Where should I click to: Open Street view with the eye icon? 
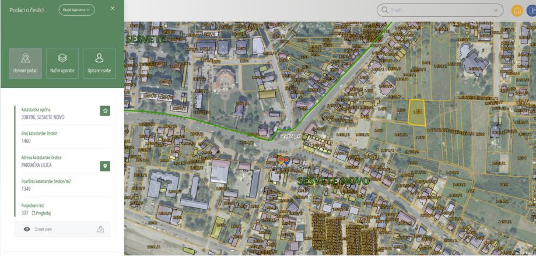click(27, 230)
